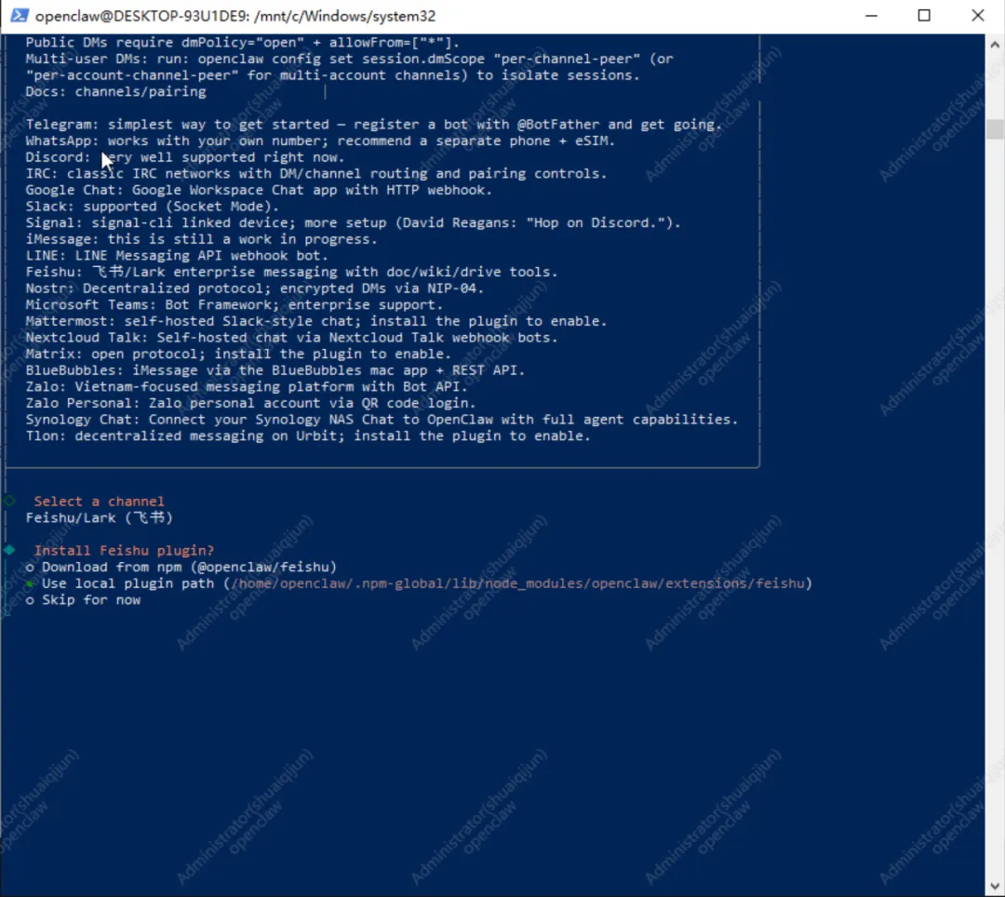Click the 'Zalo Personal' description line

click(250, 403)
